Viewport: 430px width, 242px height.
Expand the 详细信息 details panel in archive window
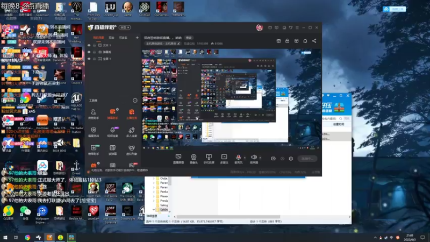coord(169,216)
